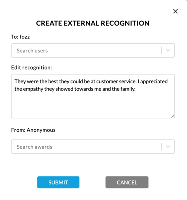The height and width of the screenshot is (200, 187).
Task: Select the "To: fozz" label
Action: (20, 37)
